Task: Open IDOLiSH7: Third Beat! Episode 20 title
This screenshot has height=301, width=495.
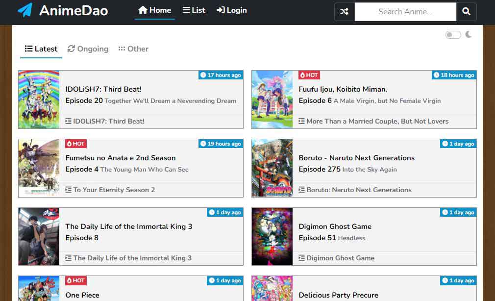Action: click(x=103, y=89)
